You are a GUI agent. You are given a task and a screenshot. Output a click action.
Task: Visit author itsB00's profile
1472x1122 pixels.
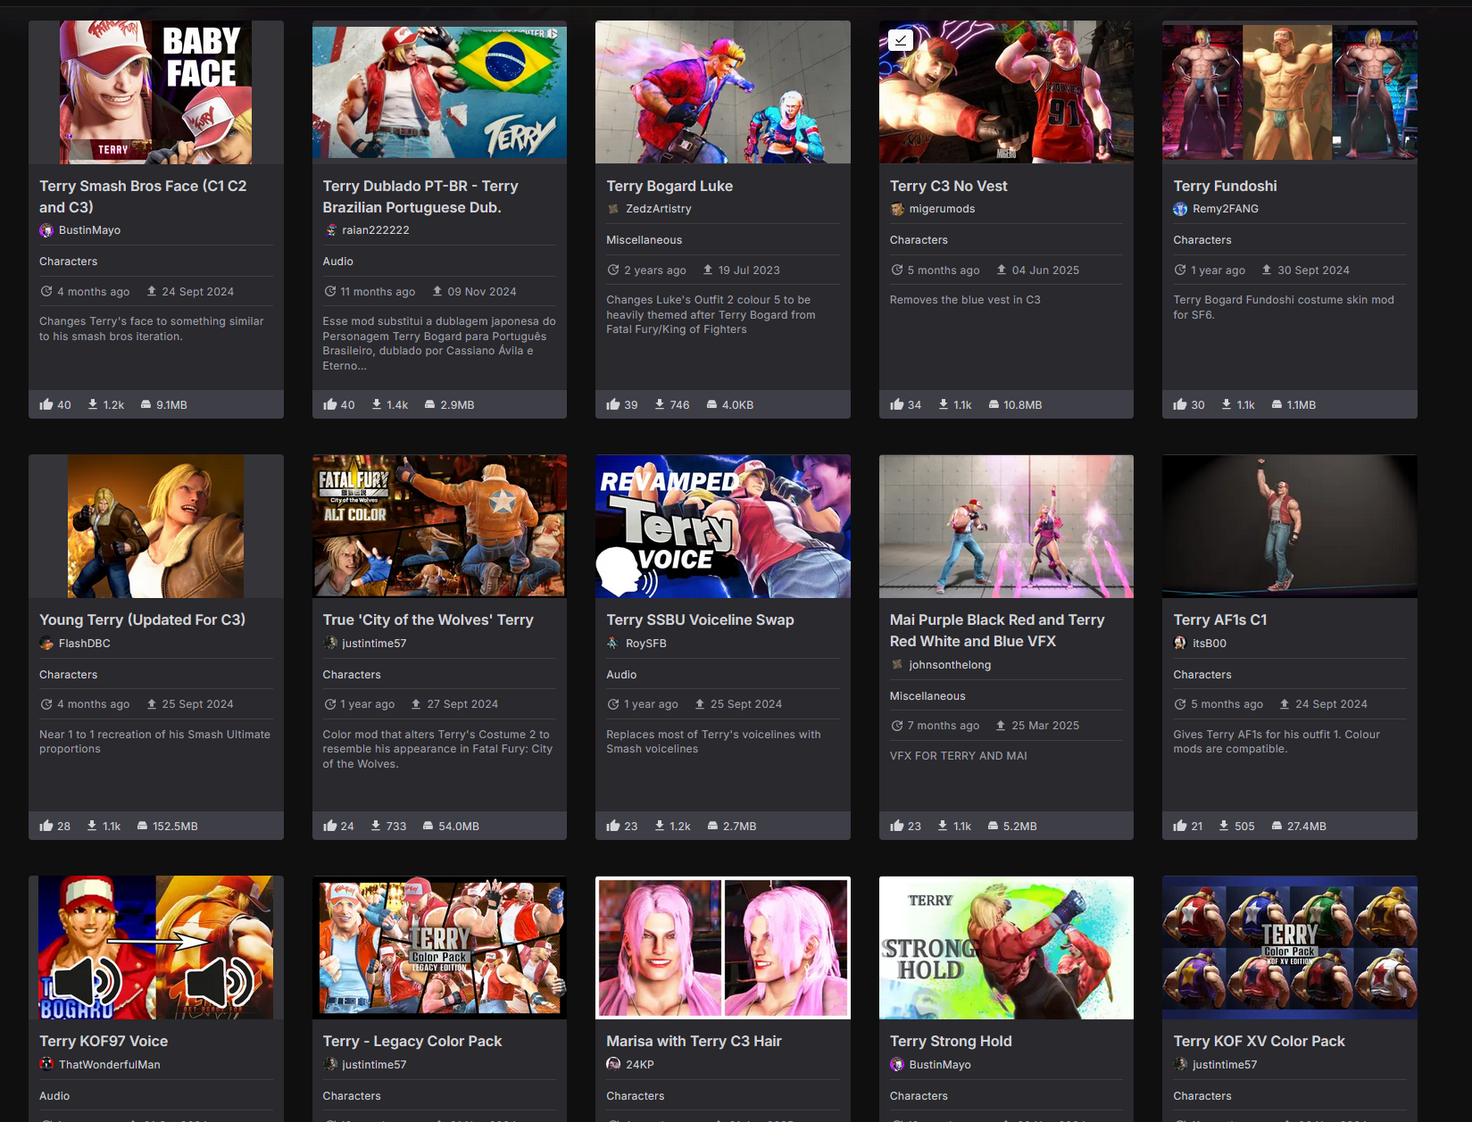1210,644
